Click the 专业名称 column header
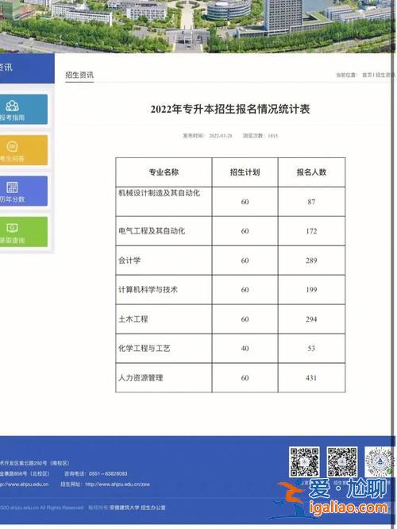Screen dimensions: 397x529 pyautogui.click(x=164, y=172)
